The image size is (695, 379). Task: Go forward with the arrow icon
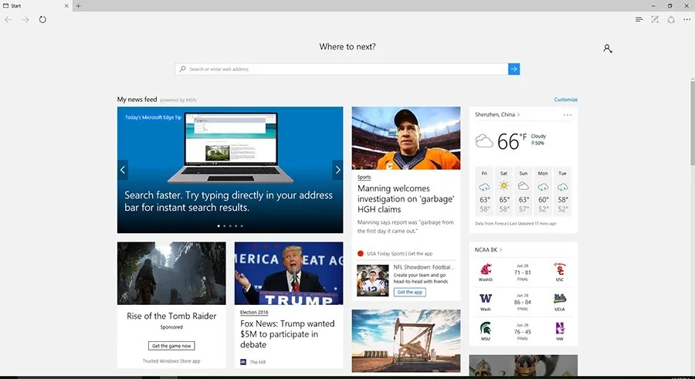click(25, 19)
